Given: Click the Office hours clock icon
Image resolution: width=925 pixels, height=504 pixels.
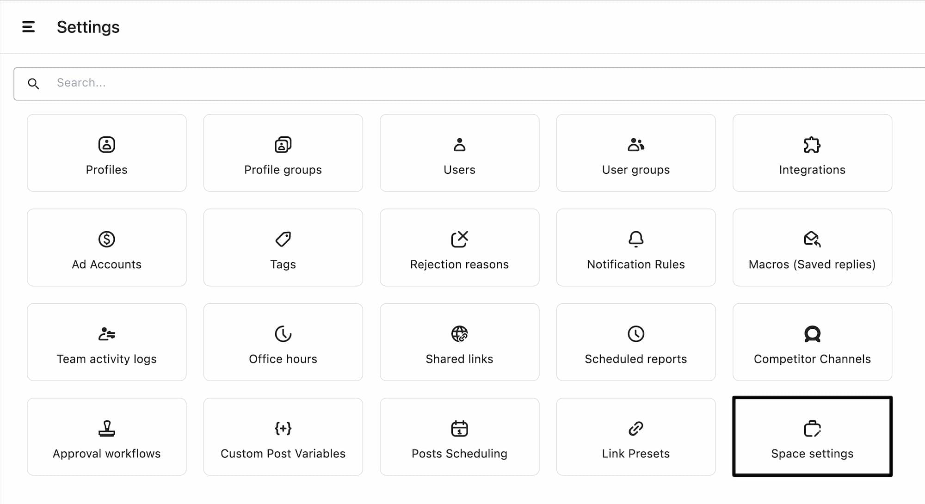Looking at the screenshot, I should pos(283,334).
